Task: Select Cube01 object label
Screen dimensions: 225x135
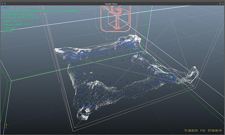Action: tap(12, 21)
